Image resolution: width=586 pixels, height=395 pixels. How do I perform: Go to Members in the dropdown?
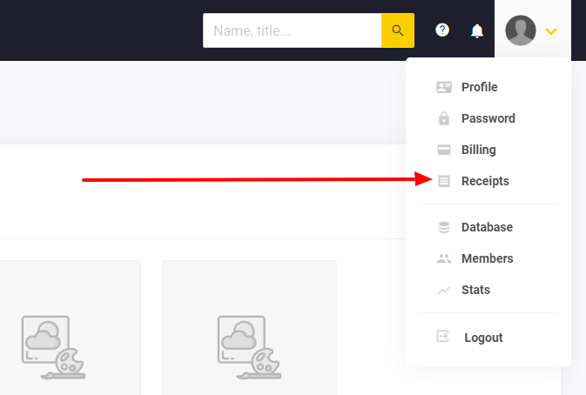point(487,258)
